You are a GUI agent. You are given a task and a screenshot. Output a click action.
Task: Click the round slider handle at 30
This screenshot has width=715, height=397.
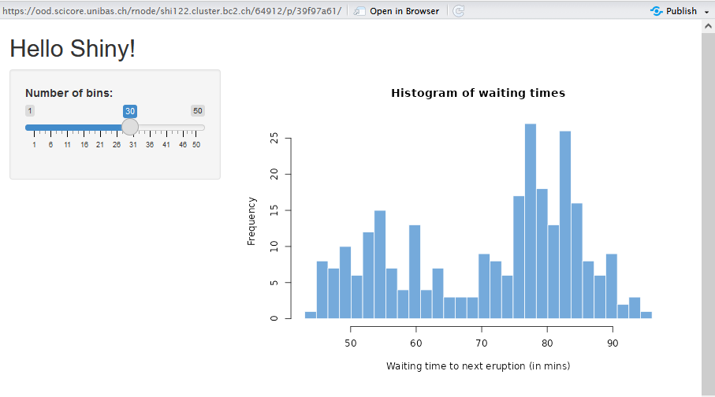(x=130, y=127)
